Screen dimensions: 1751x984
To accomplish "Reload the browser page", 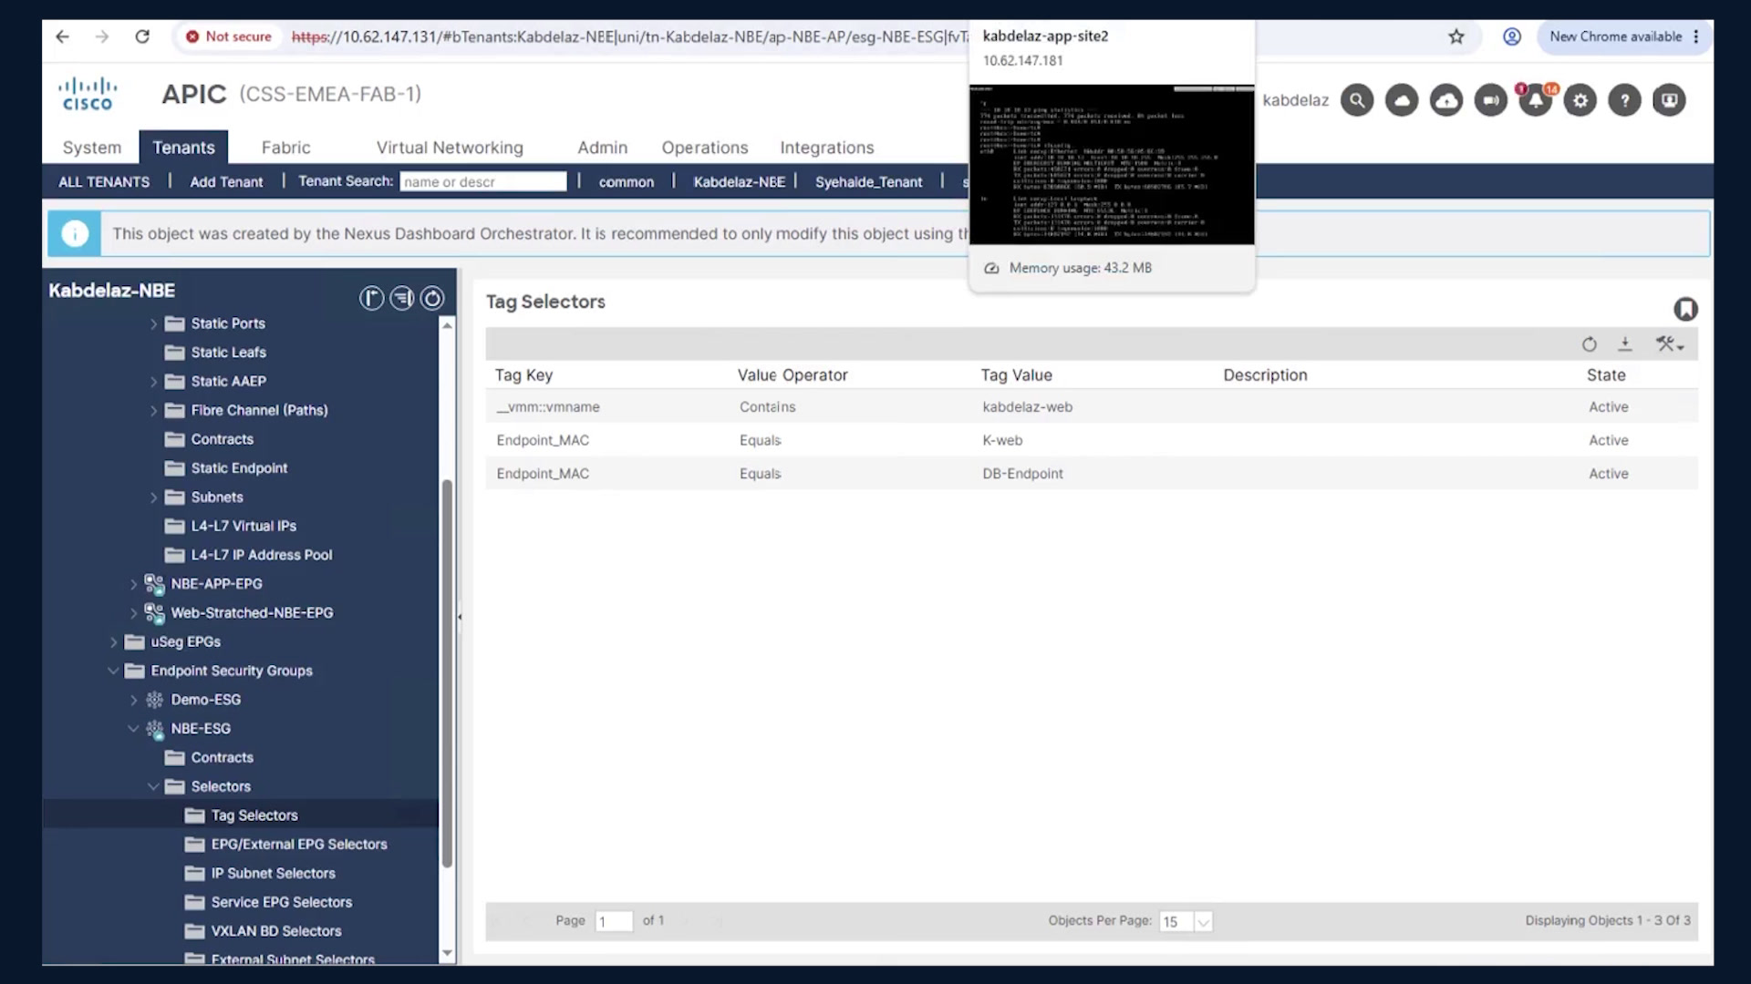I will [x=142, y=36].
